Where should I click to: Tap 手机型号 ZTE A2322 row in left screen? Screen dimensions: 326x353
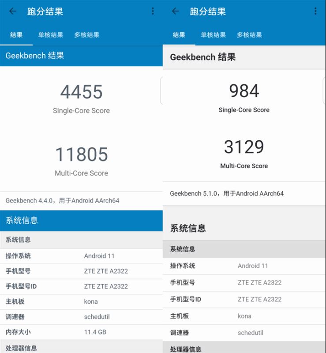tap(81, 271)
